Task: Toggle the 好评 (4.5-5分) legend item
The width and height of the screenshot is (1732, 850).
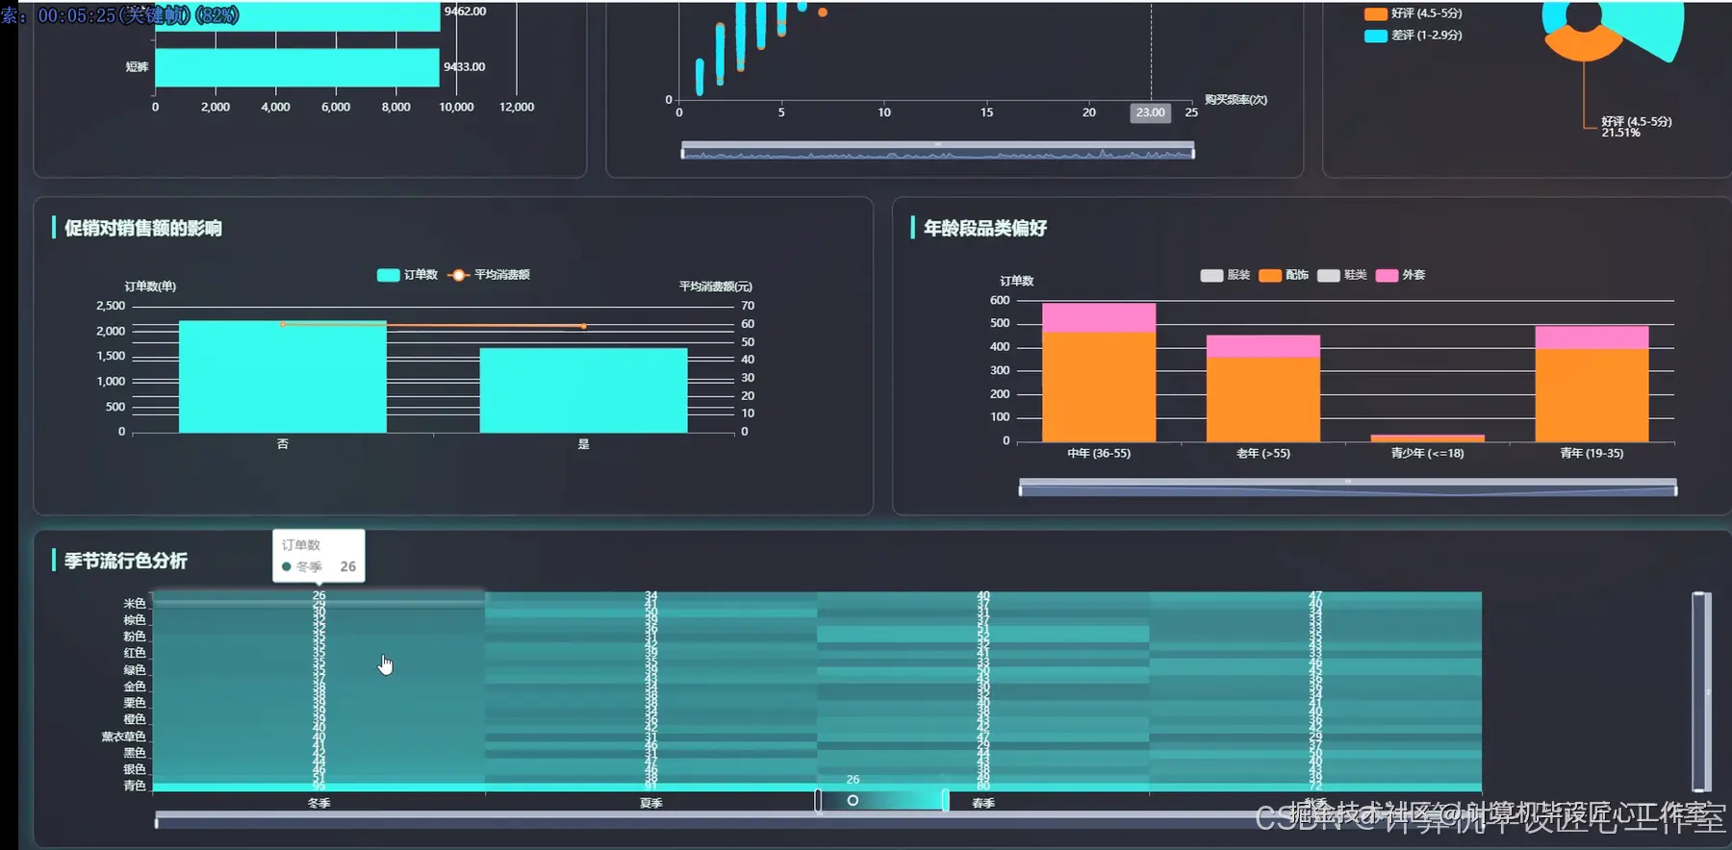Action: [x=1414, y=13]
